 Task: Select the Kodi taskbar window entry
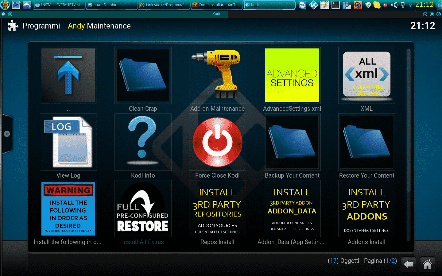(269, 5)
